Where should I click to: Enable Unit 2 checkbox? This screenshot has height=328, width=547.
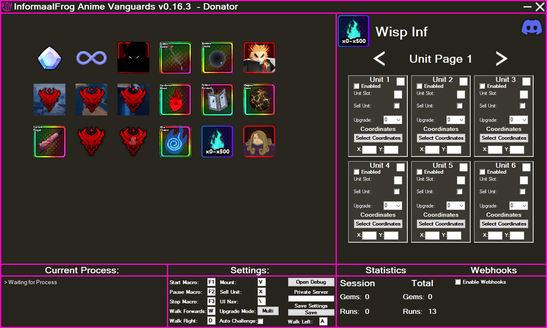[x=419, y=86]
